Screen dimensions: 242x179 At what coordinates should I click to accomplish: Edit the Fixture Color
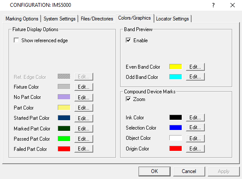tap(84, 87)
